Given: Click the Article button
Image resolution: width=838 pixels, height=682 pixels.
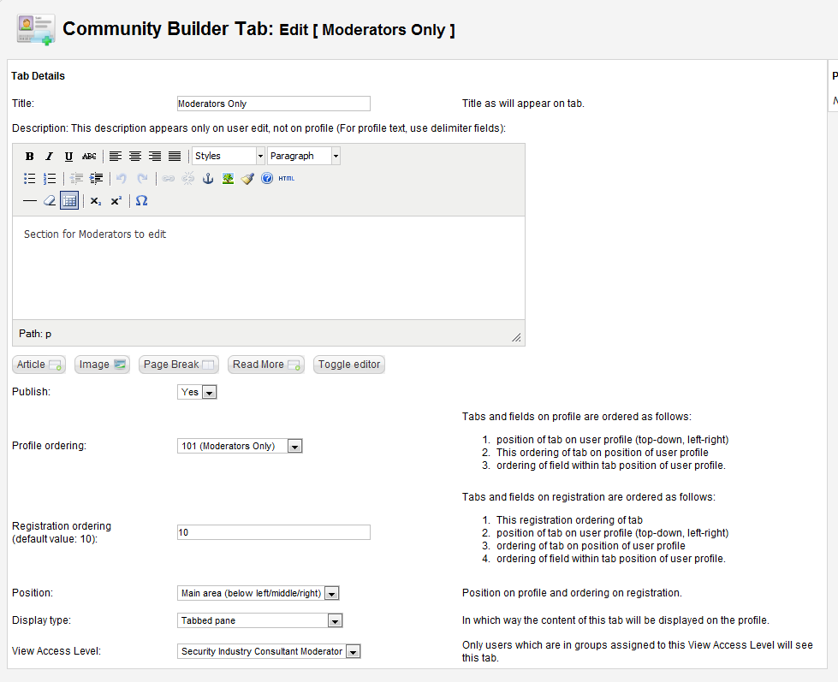Looking at the screenshot, I should (x=39, y=365).
